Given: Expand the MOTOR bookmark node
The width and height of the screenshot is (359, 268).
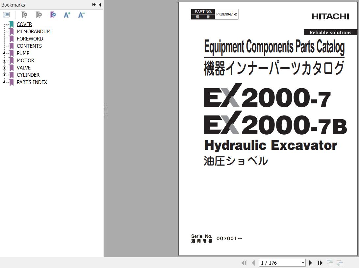Looking at the screenshot, I should [4, 61].
